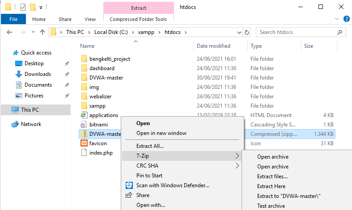This screenshot has height=210, width=352.
Task: Select the bitnami stylesheet file icon
Action: (84, 125)
